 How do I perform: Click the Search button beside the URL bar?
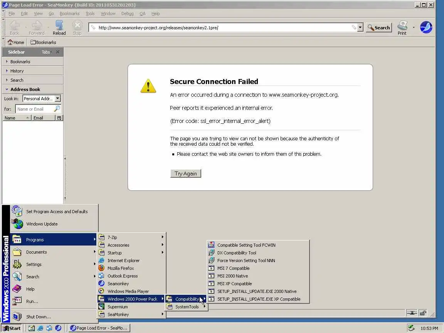[x=379, y=27]
